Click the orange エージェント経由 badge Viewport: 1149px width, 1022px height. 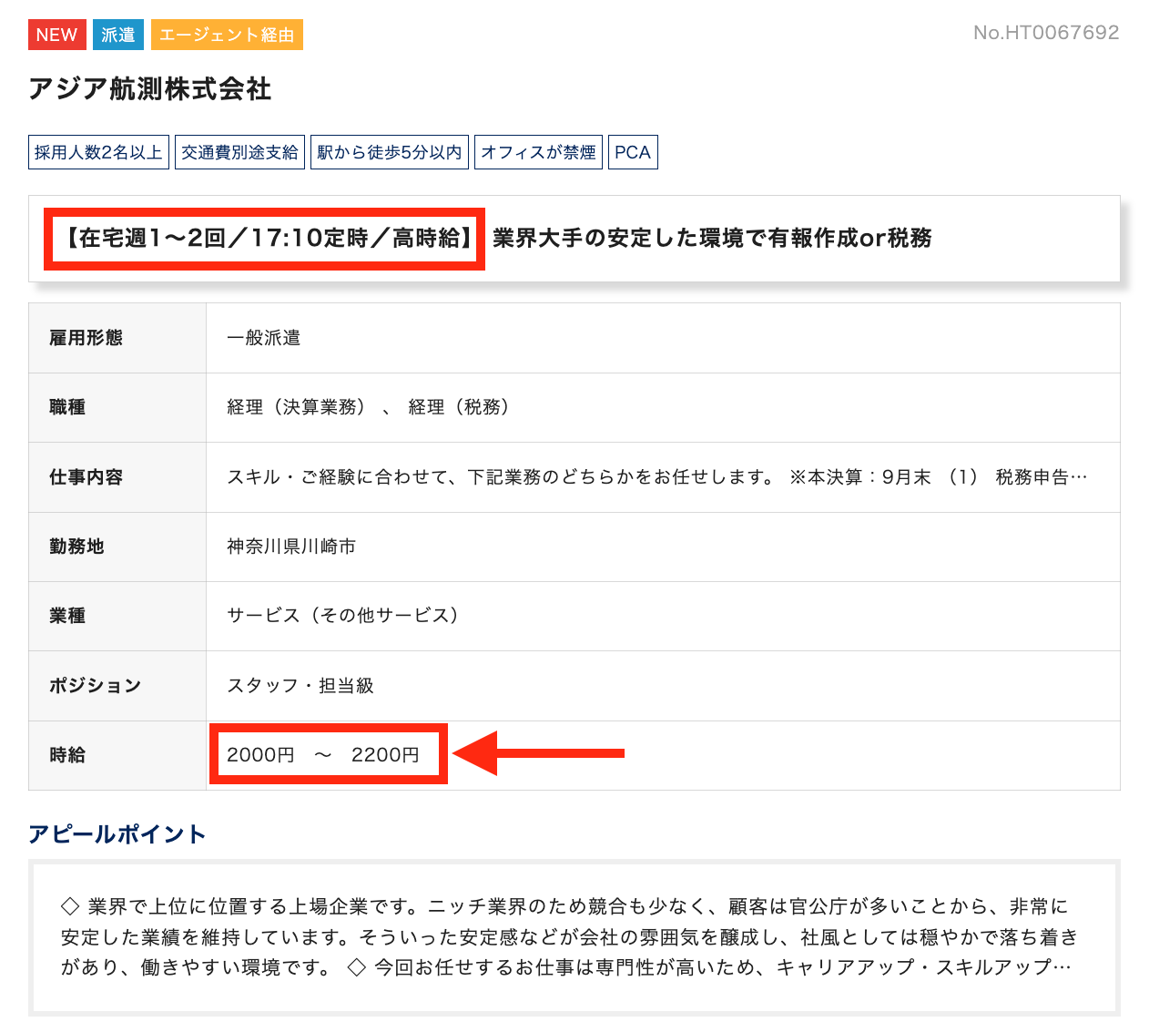point(227,35)
